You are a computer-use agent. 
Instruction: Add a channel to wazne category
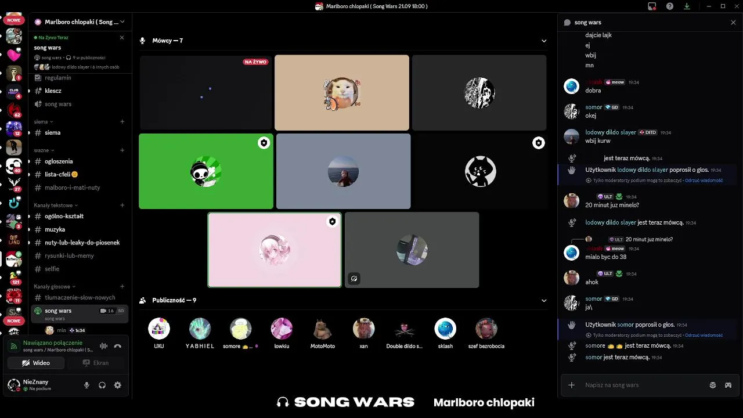(122, 150)
